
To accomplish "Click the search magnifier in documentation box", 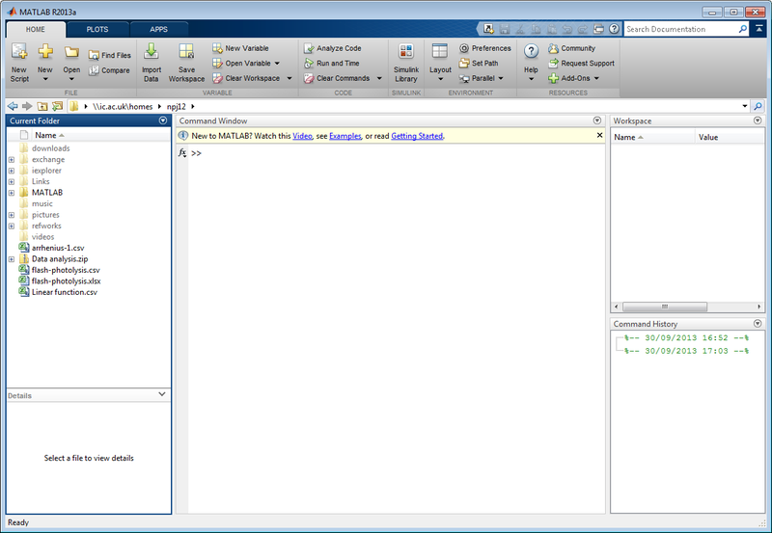I will click(743, 29).
